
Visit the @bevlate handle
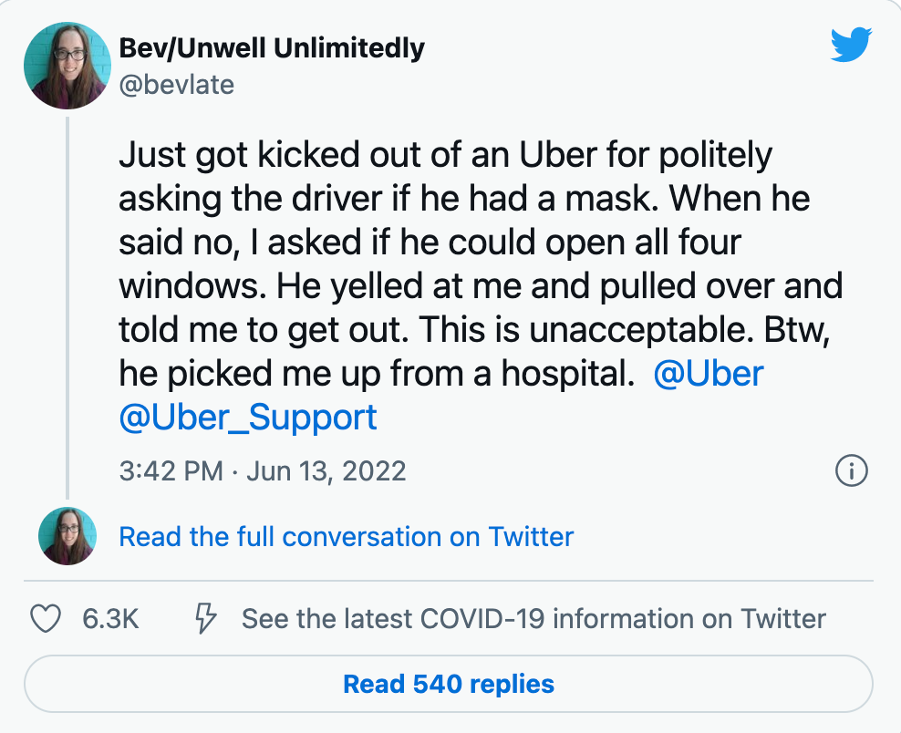(x=177, y=85)
